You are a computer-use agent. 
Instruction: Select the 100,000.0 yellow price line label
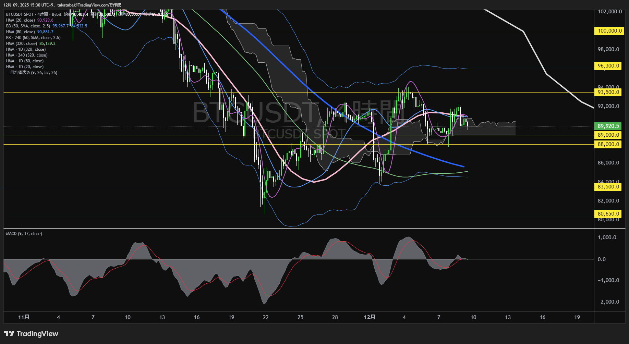point(609,31)
